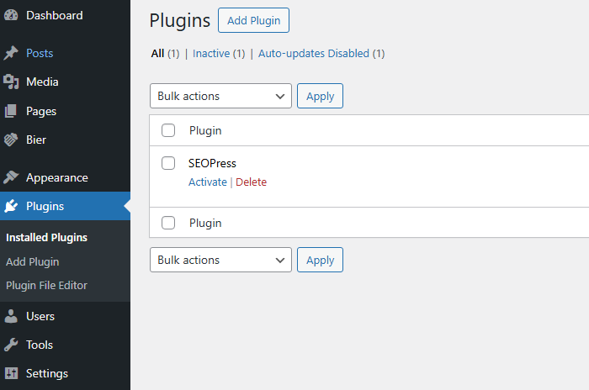Click the Pages stacked-sheets icon

[11, 111]
